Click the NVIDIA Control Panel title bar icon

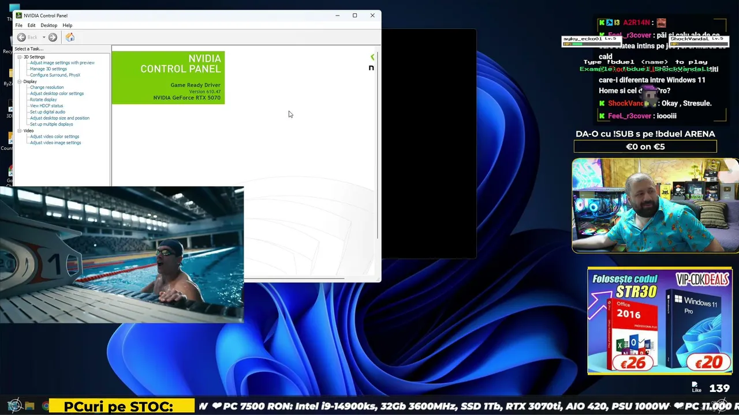tap(19, 16)
